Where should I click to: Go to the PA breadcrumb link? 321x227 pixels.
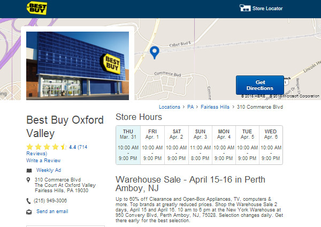click(190, 107)
